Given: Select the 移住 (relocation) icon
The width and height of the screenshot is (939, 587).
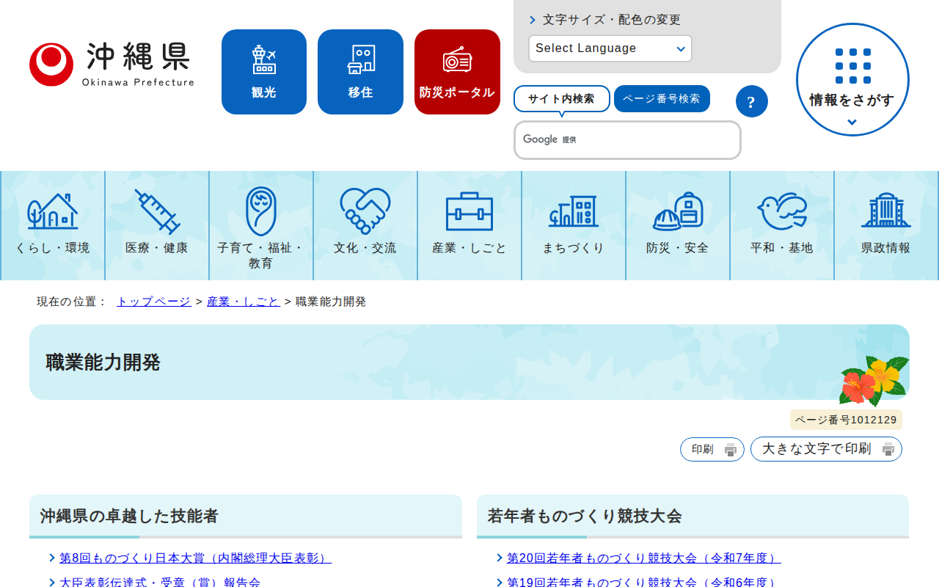Looking at the screenshot, I should tap(360, 71).
